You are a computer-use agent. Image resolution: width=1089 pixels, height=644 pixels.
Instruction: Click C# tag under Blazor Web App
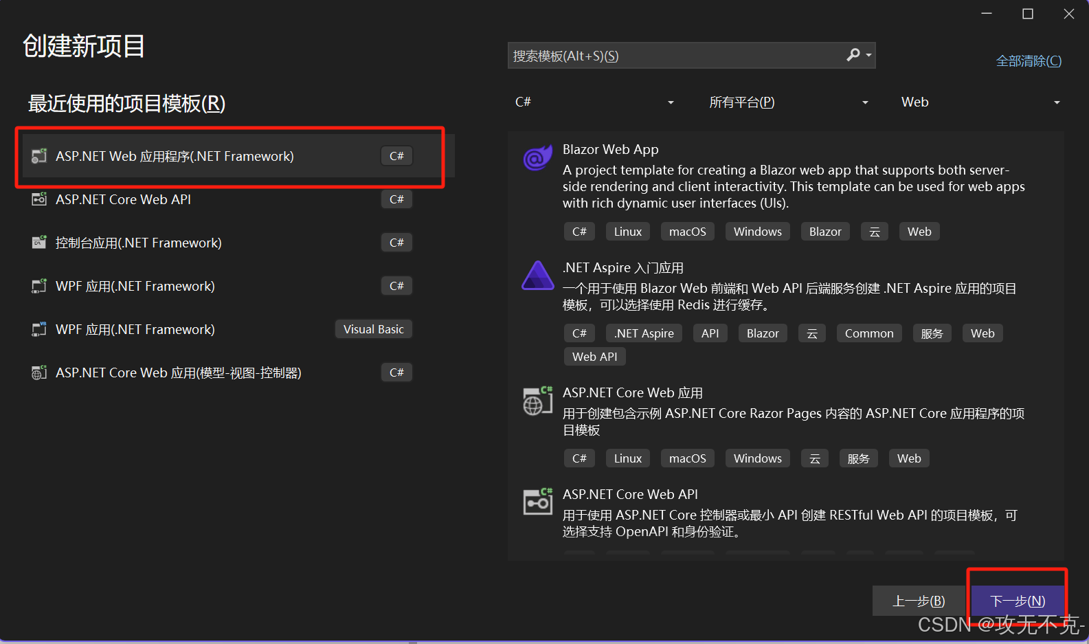pos(579,232)
